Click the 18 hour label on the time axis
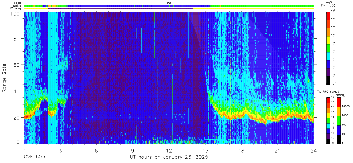353x163 pixels. 241,151
